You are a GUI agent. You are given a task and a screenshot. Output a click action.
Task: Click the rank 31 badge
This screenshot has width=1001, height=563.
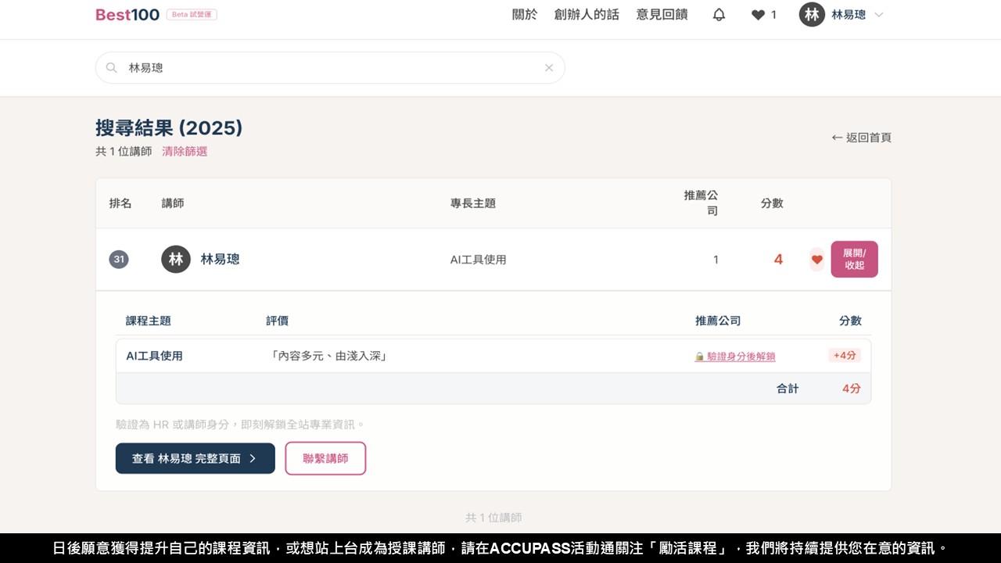click(x=119, y=260)
